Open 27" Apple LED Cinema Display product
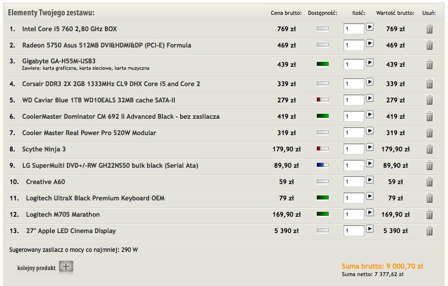The width and height of the screenshot is (448, 286). [71, 231]
